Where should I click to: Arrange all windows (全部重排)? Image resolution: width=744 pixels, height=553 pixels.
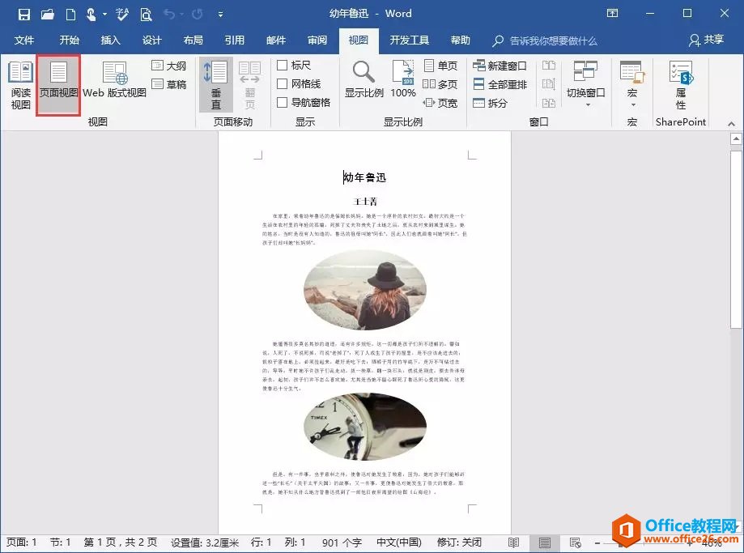tap(500, 84)
